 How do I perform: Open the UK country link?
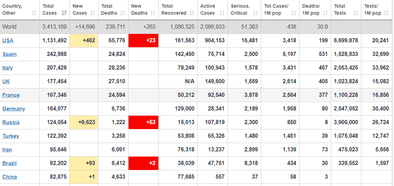6,81
